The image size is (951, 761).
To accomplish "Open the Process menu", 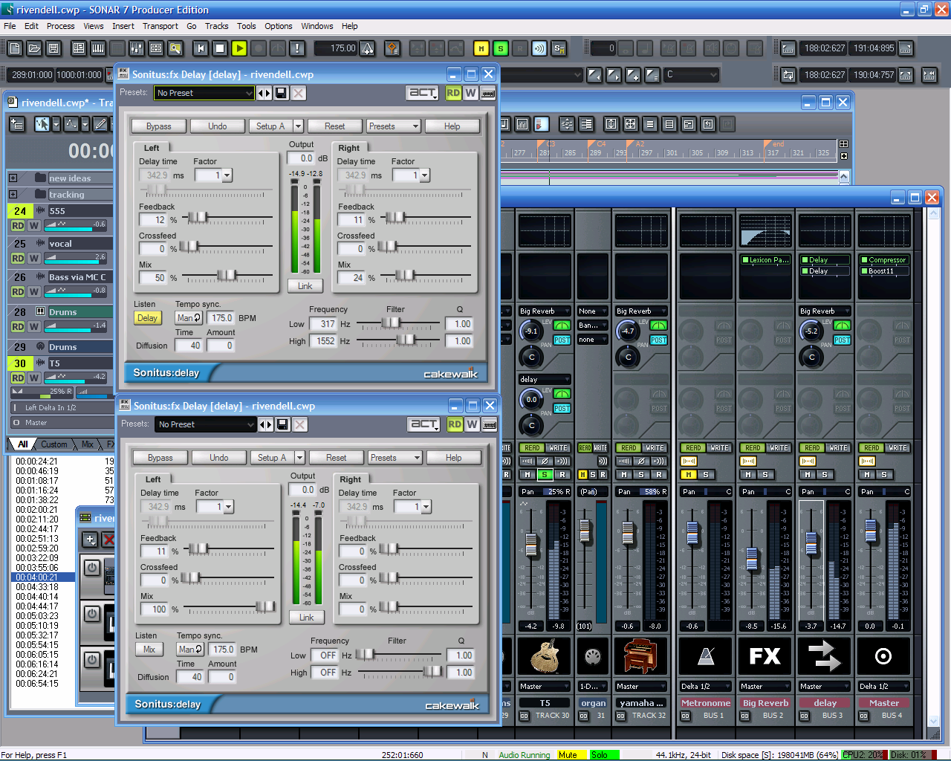I will [60, 26].
